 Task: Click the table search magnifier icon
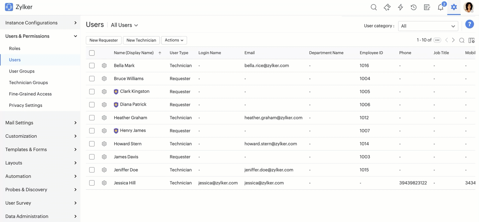462,40
